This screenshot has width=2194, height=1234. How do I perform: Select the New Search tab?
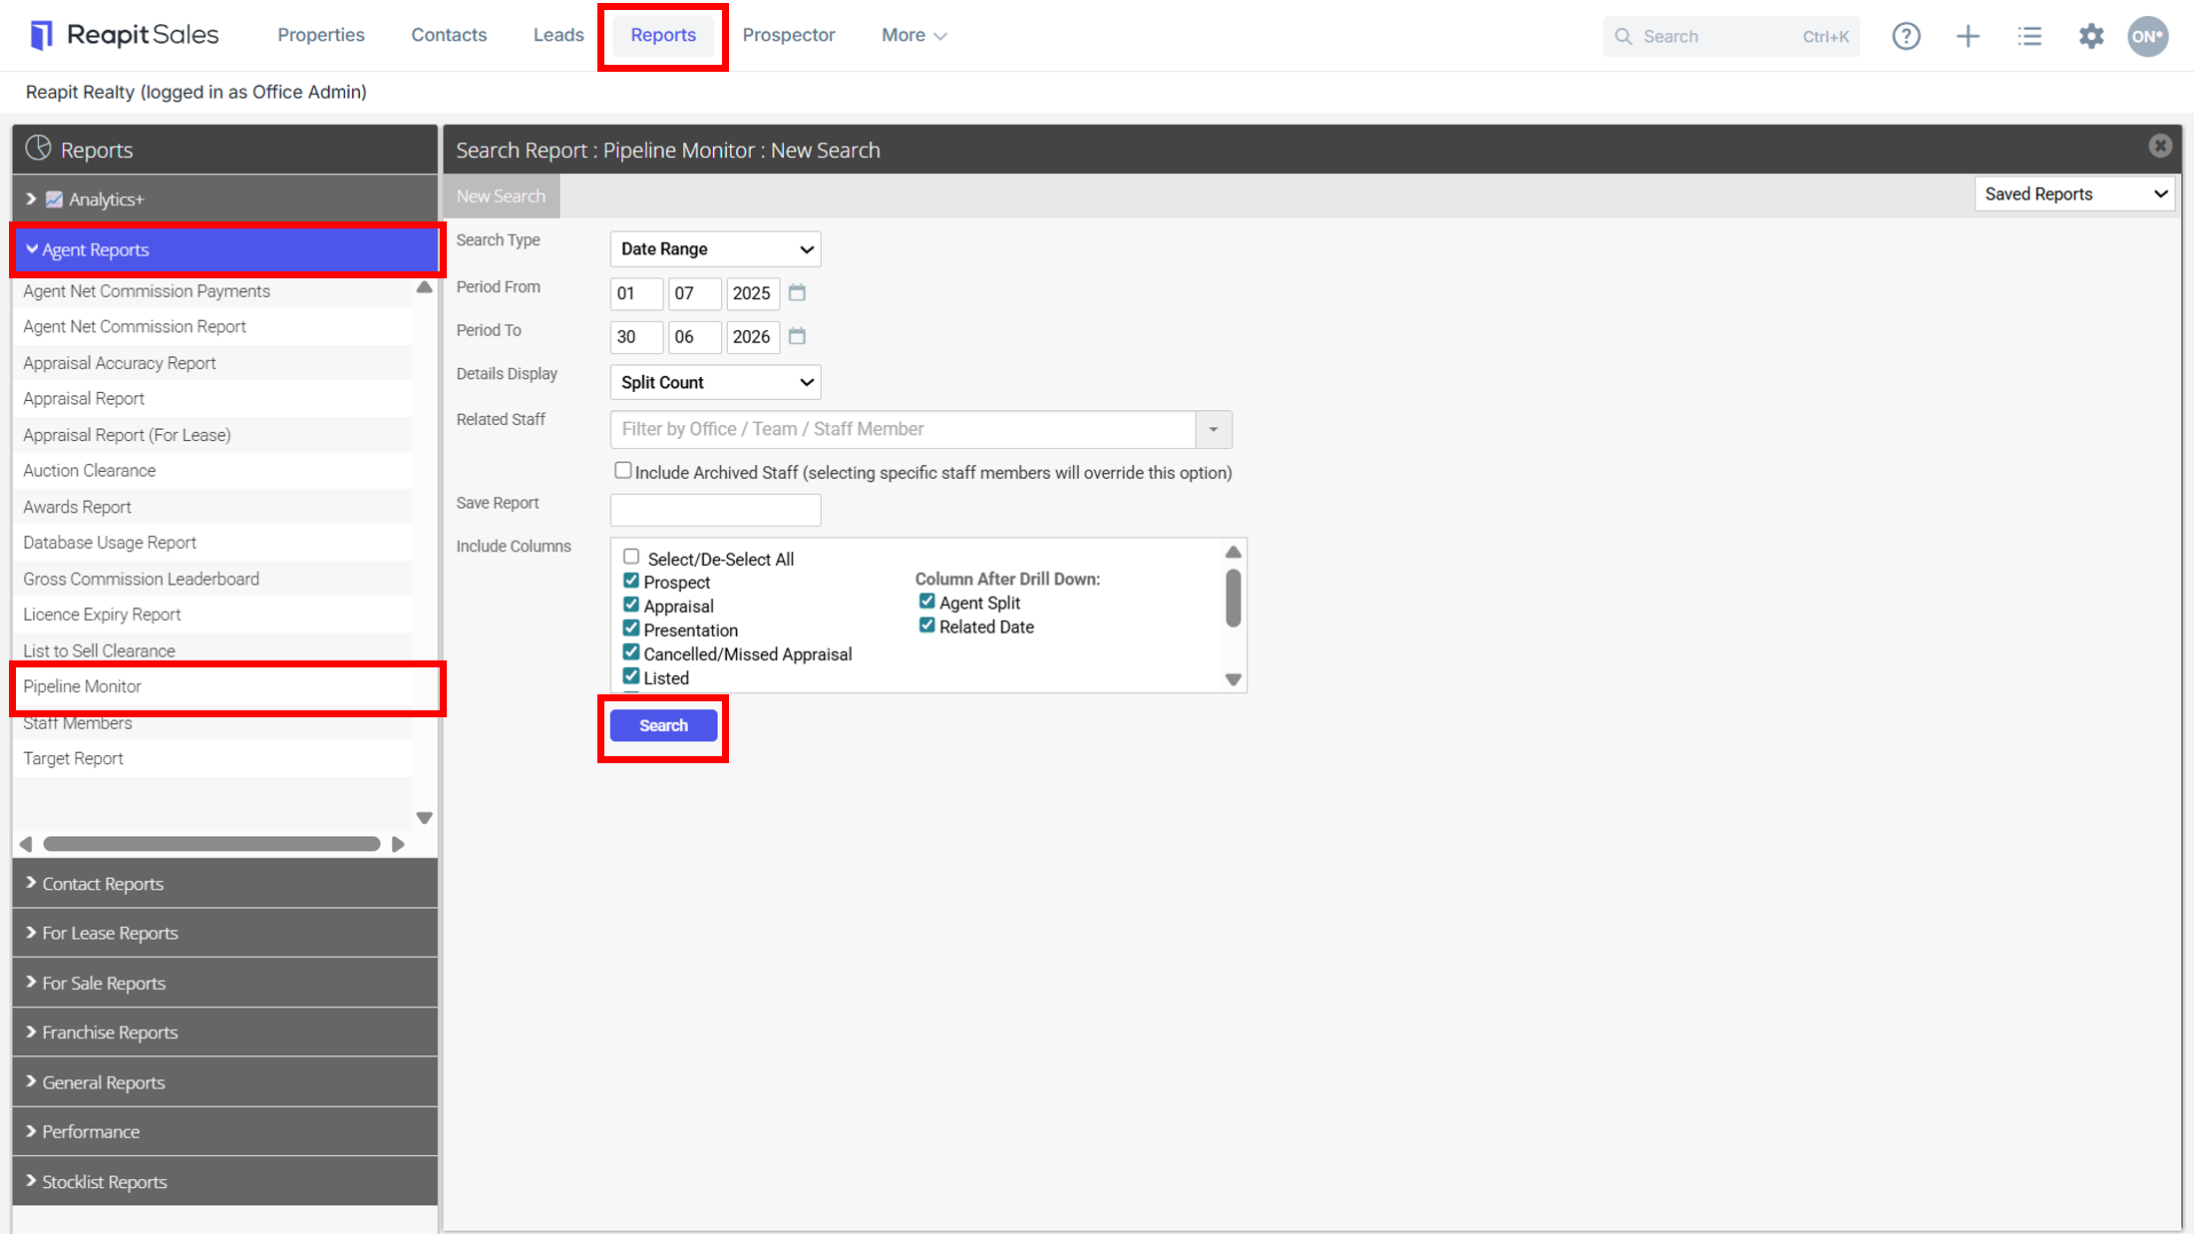pos(501,197)
